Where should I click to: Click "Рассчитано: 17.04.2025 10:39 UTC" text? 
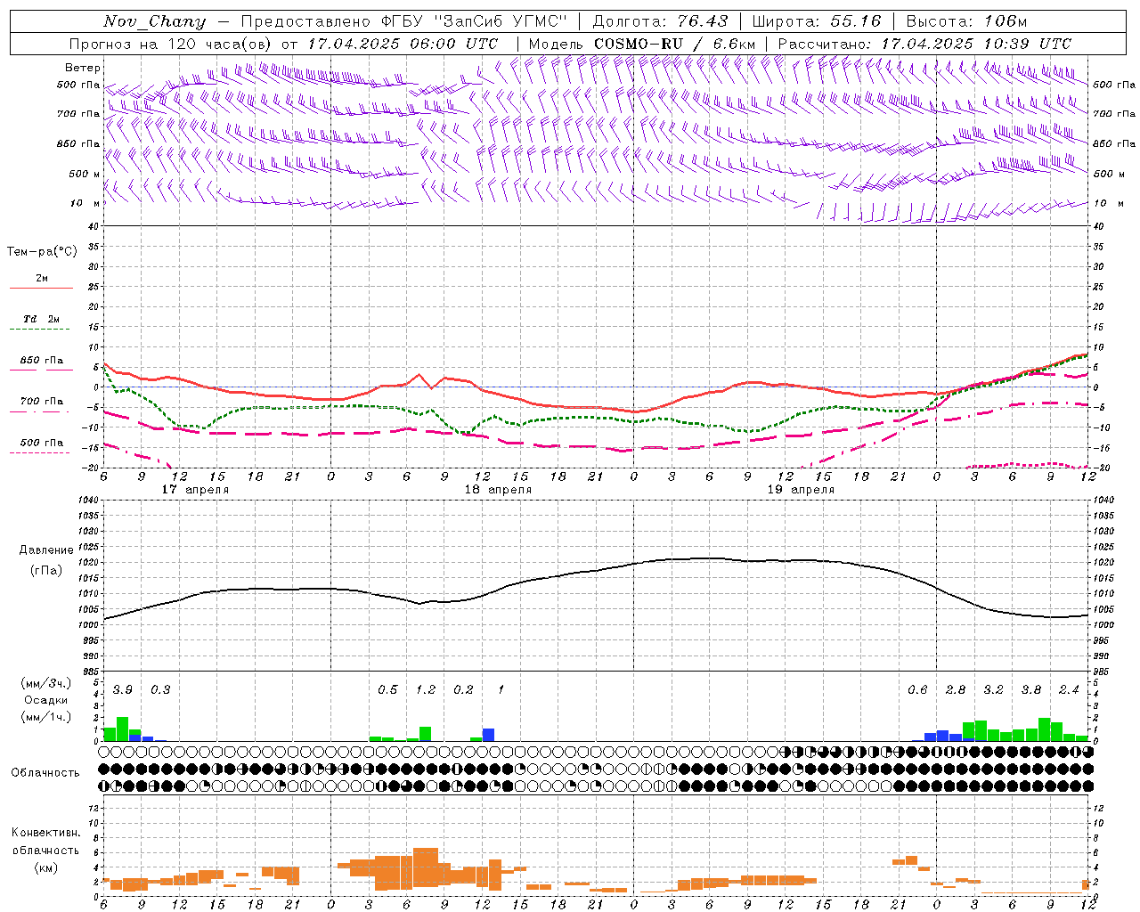coord(924,44)
